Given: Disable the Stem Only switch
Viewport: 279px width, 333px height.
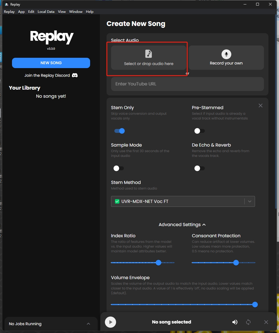Looking at the screenshot, I should tap(119, 131).
